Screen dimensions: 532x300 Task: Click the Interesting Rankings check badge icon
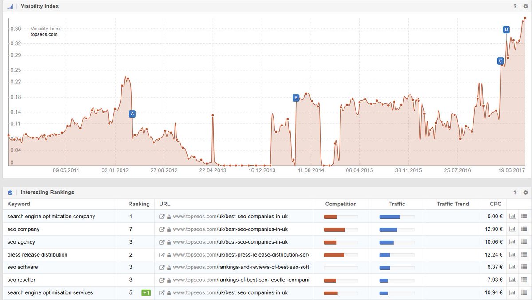[10, 193]
